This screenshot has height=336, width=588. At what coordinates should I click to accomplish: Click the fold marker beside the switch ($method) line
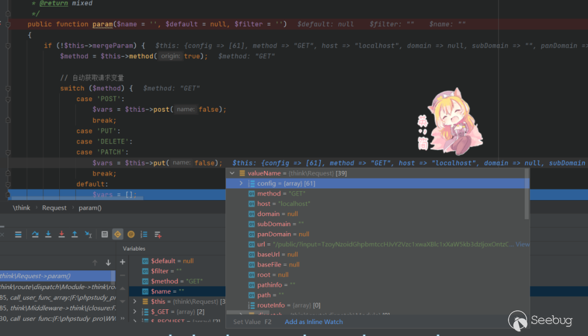(8, 89)
